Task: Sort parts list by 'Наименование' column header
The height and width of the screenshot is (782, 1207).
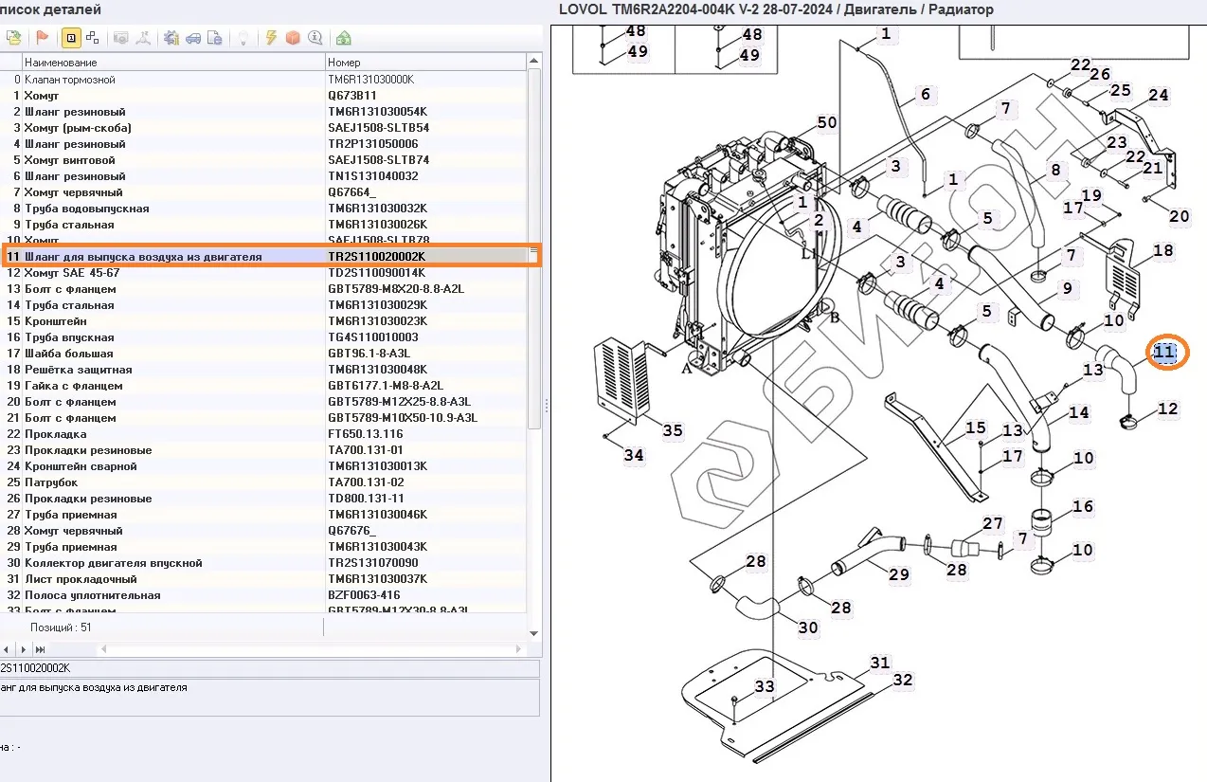Action: (173, 62)
